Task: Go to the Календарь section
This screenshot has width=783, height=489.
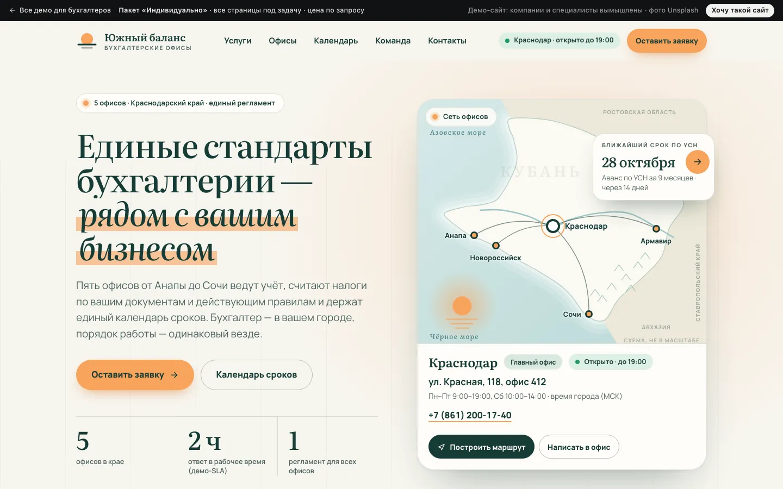Action: tap(335, 41)
